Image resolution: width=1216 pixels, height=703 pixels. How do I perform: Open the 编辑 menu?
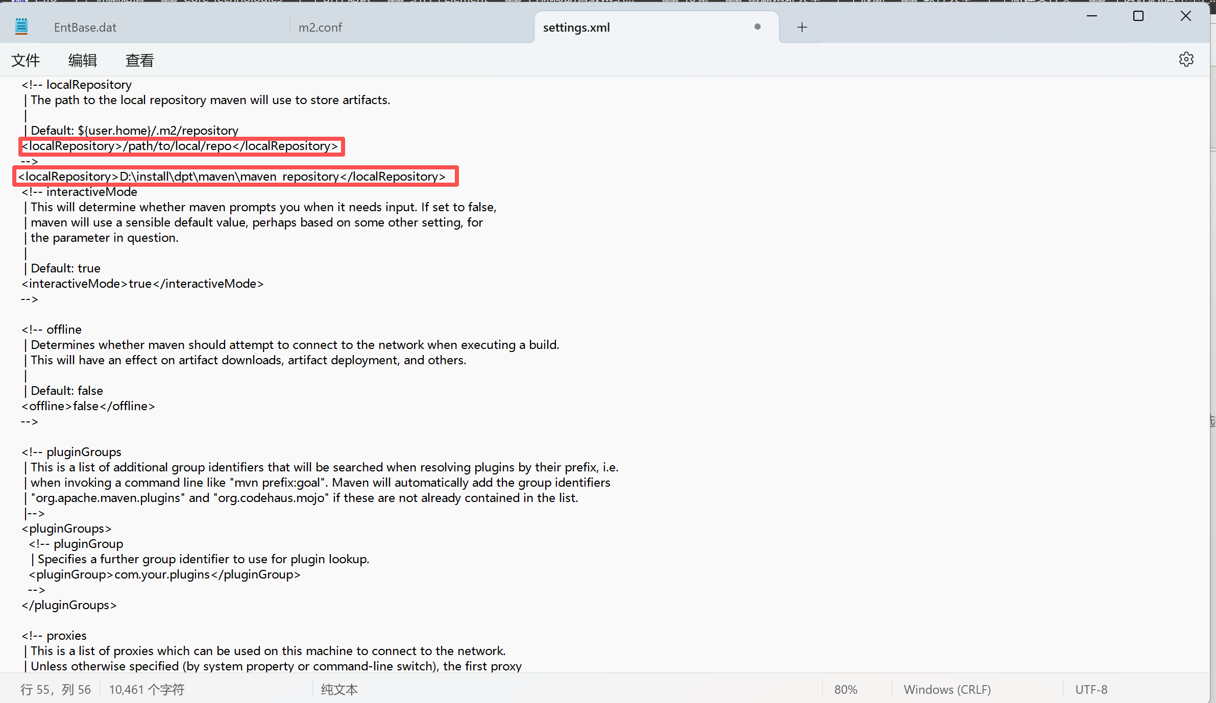(x=83, y=60)
